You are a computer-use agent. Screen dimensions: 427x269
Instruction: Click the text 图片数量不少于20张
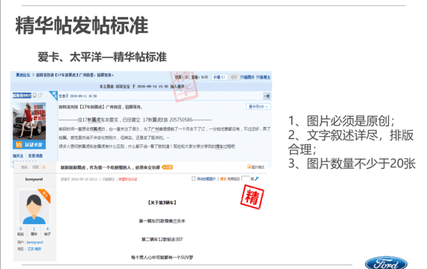[x=361, y=164]
